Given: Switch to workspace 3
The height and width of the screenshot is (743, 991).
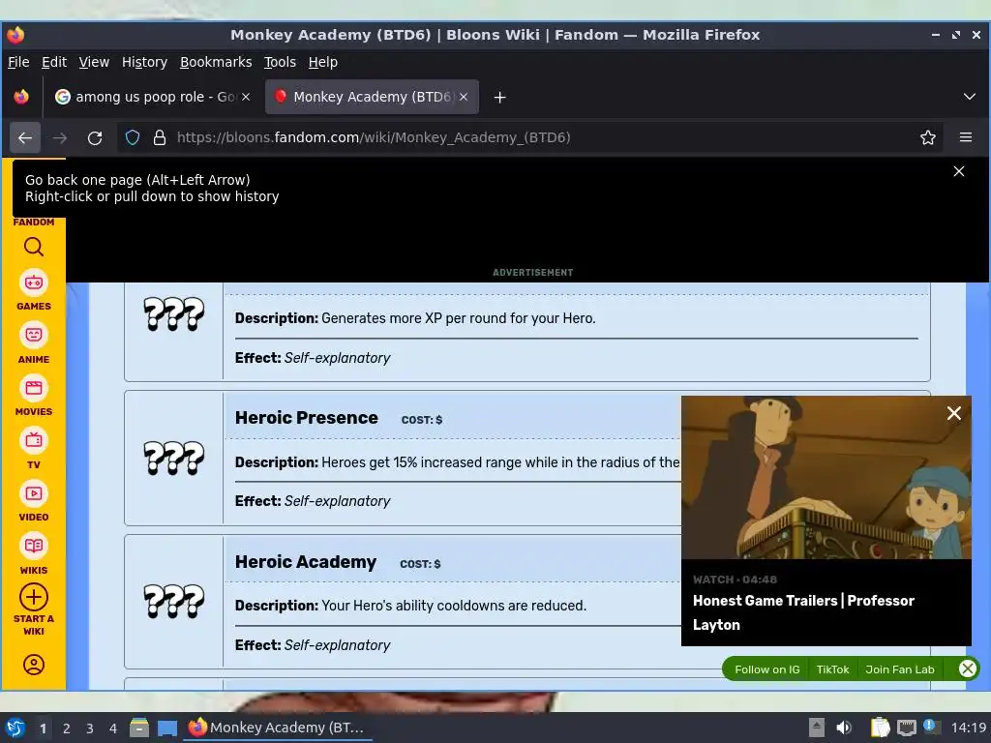Looking at the screenshot, I should coord(90,728).
